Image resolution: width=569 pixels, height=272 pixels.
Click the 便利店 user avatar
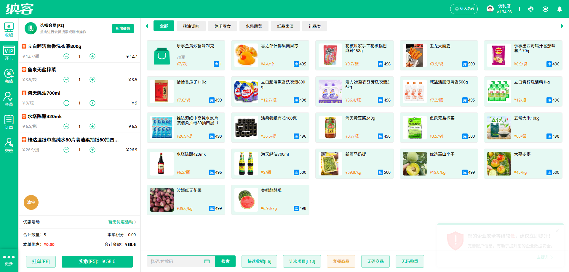pos(490,9)
